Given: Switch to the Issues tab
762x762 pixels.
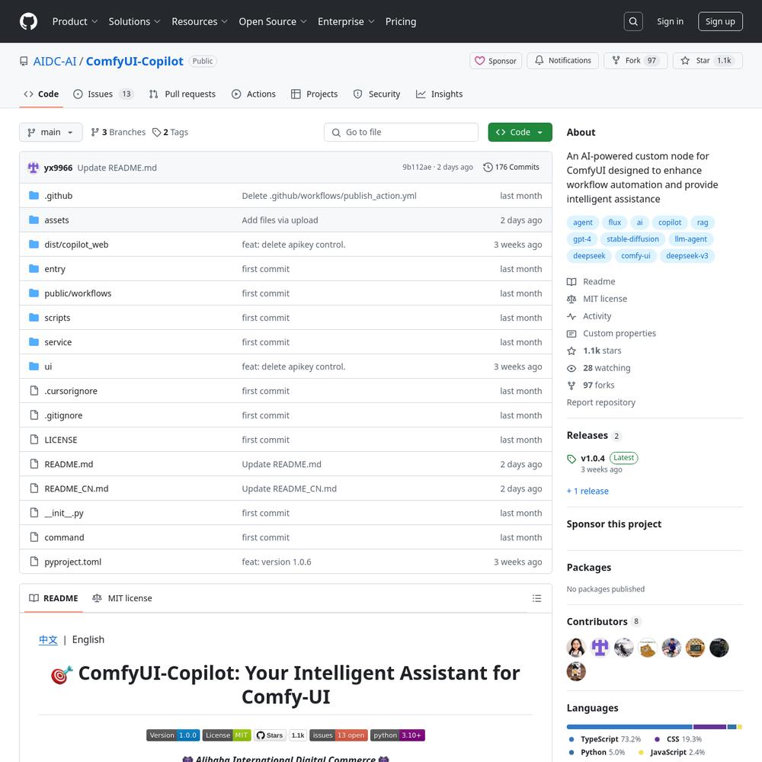Looking at the screenshot, I should [x=103, y=94].
